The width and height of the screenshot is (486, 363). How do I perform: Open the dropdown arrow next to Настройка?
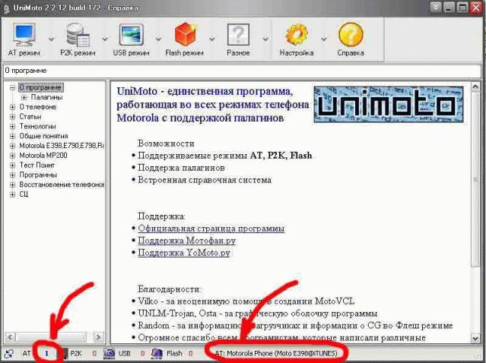(x=323, y=39)
